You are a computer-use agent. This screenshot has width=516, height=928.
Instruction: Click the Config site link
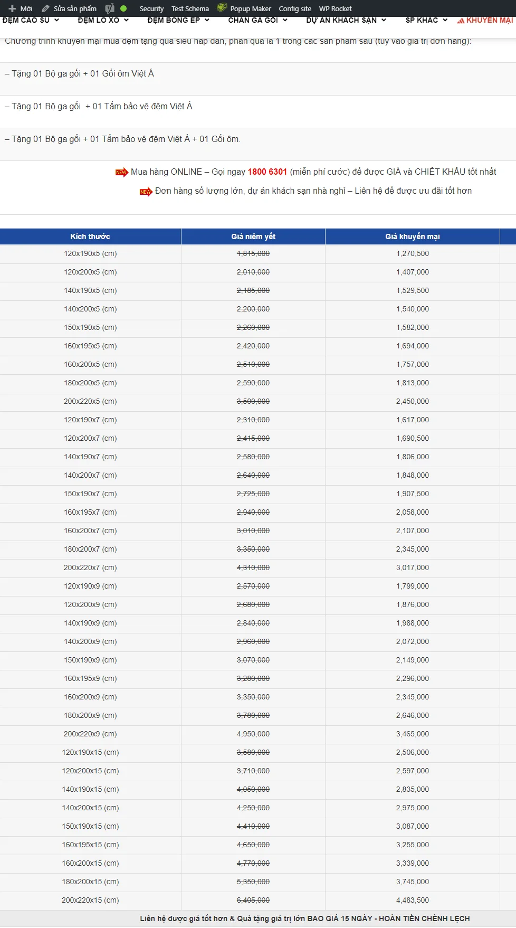(295, 8)
